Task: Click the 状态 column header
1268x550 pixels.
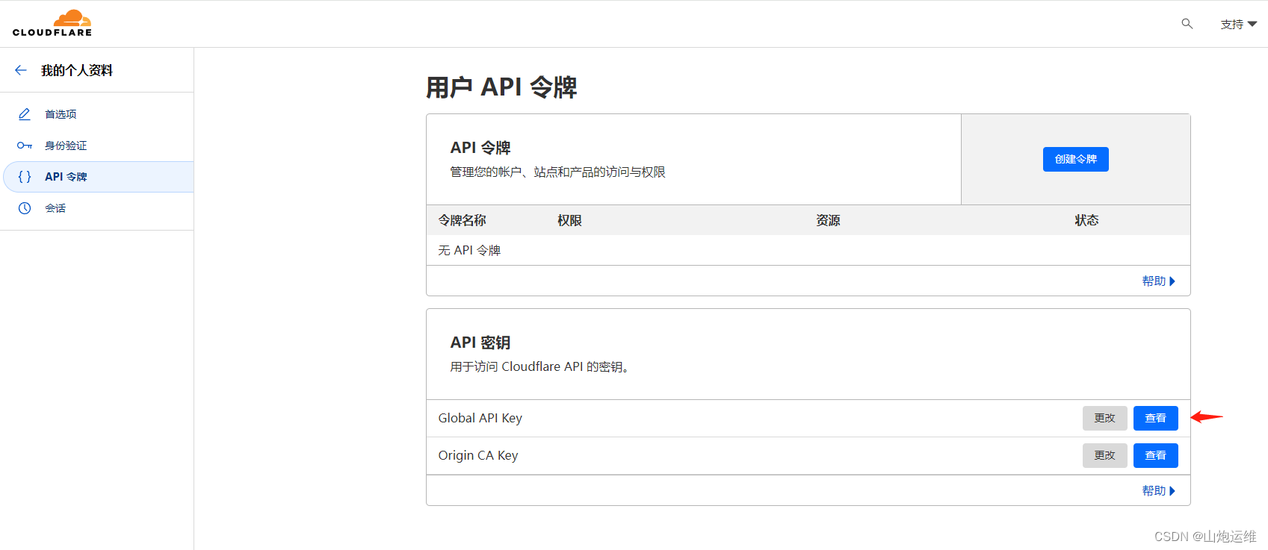Action: [1086, 220]
